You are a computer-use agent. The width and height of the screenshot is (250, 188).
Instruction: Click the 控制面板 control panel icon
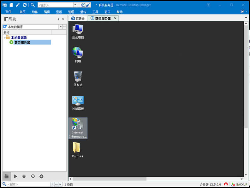click(x=78, y=103)
